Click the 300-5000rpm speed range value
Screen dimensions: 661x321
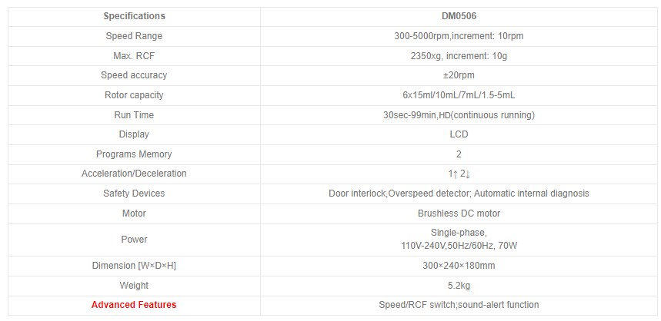tap(459, 36)
